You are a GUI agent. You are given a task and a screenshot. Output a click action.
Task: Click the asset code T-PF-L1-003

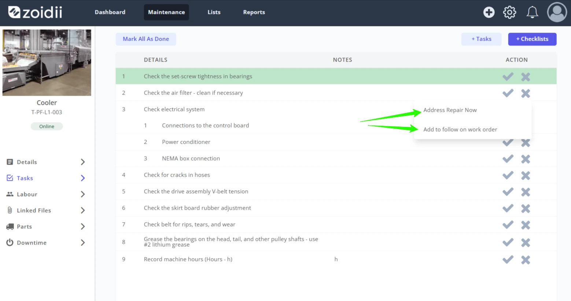point(47,112)
